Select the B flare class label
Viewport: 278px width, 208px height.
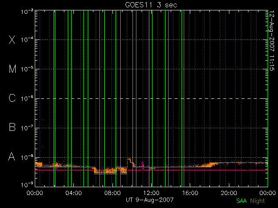click(x=12, y=127)
